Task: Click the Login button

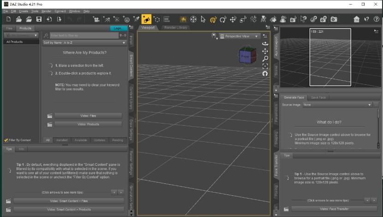Action: click(x=119, y=28)
